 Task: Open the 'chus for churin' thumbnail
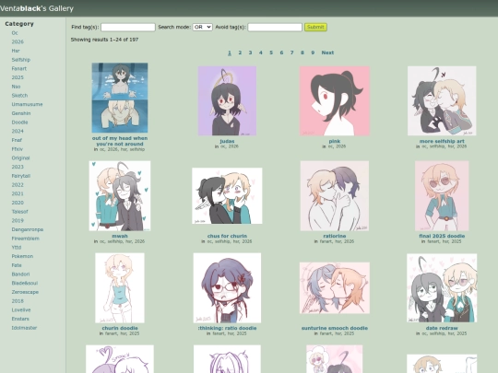pyautogui.click(x=227, y=195)
